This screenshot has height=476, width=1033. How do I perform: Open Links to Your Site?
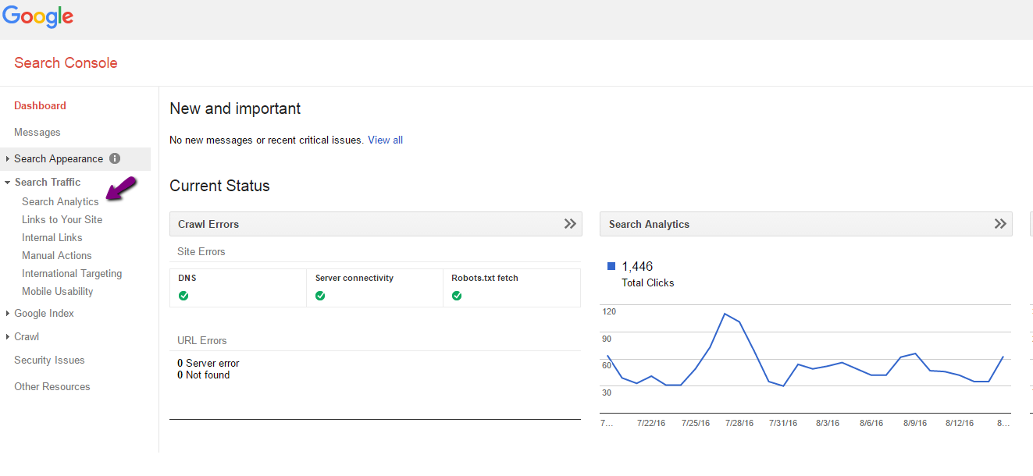click(x=62, y=219)
